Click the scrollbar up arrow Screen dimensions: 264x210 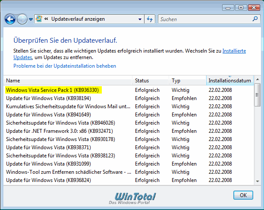[258, 79]
